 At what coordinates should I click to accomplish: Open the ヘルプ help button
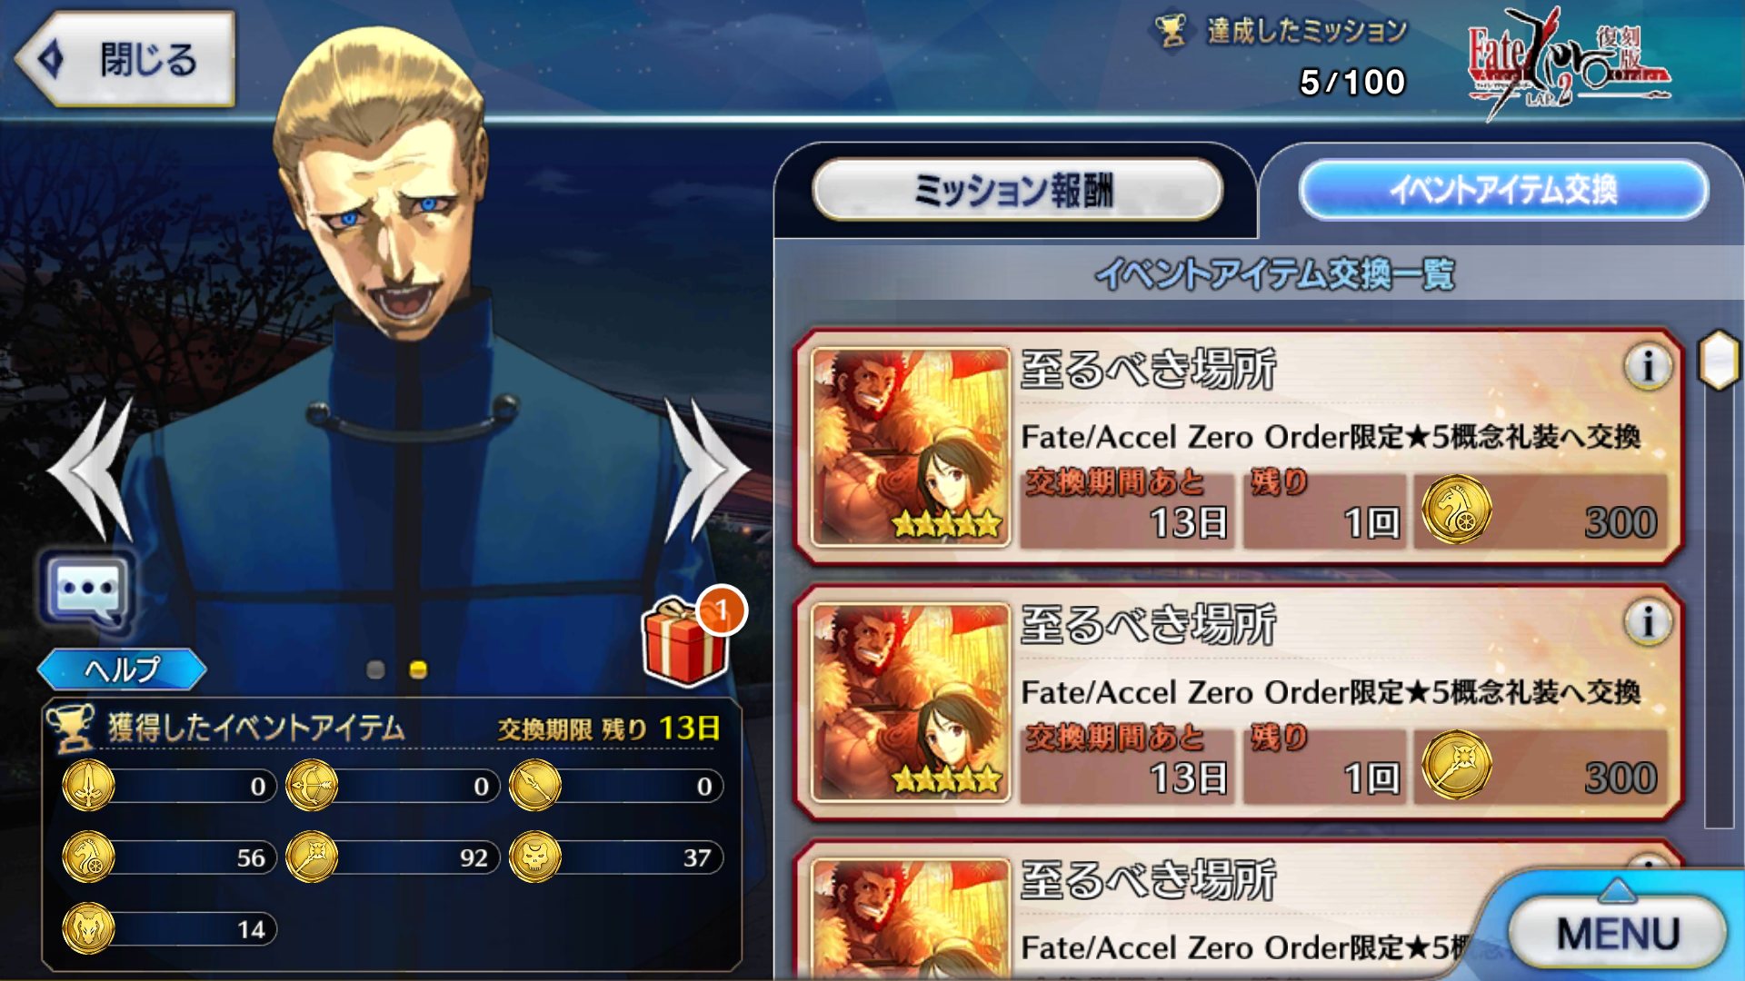[x=122, y=669]
